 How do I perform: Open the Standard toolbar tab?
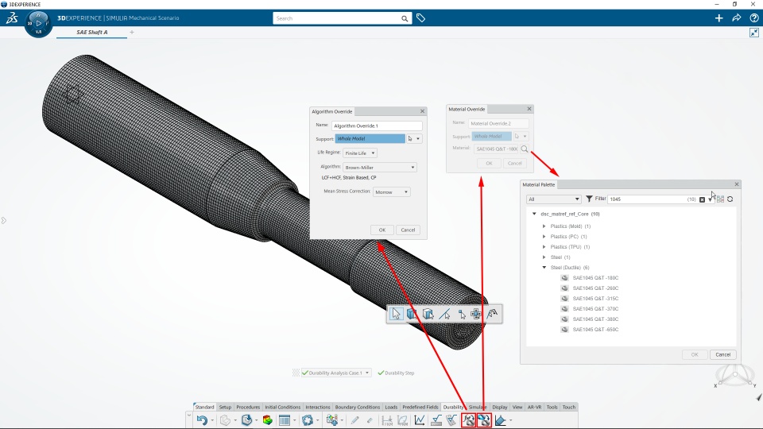pyautogui.click(x=204, y=407)
